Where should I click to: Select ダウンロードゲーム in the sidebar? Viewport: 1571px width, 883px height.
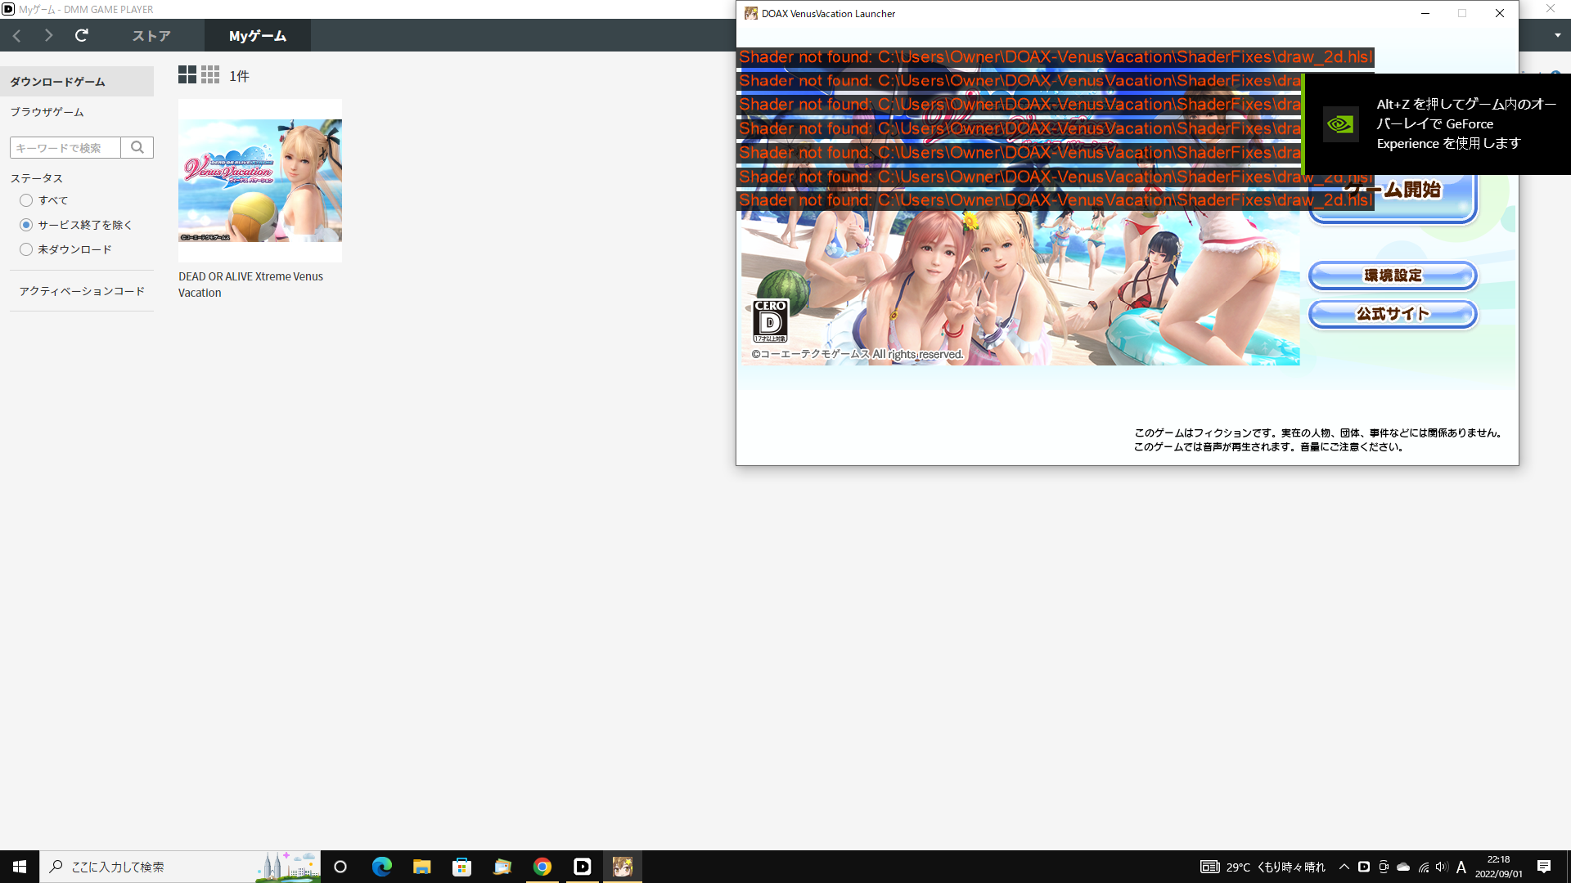[77, 82]
